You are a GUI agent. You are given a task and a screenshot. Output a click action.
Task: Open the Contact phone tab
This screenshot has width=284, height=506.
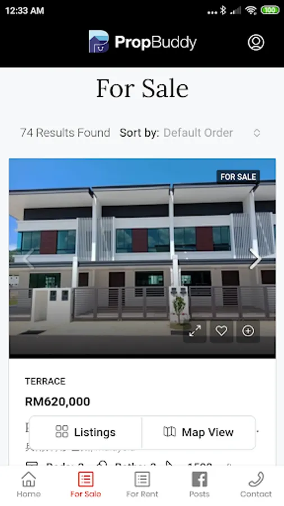point(256,485)
